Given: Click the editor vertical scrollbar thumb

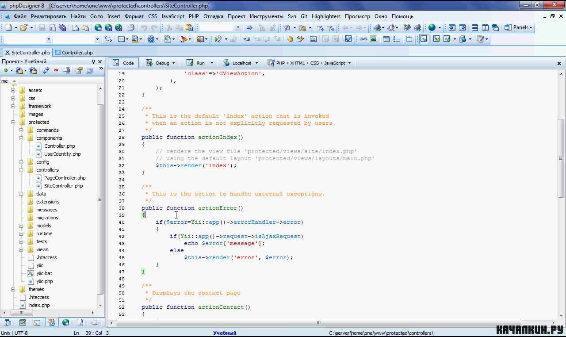Looking at the screenshot, I should 561,158.
